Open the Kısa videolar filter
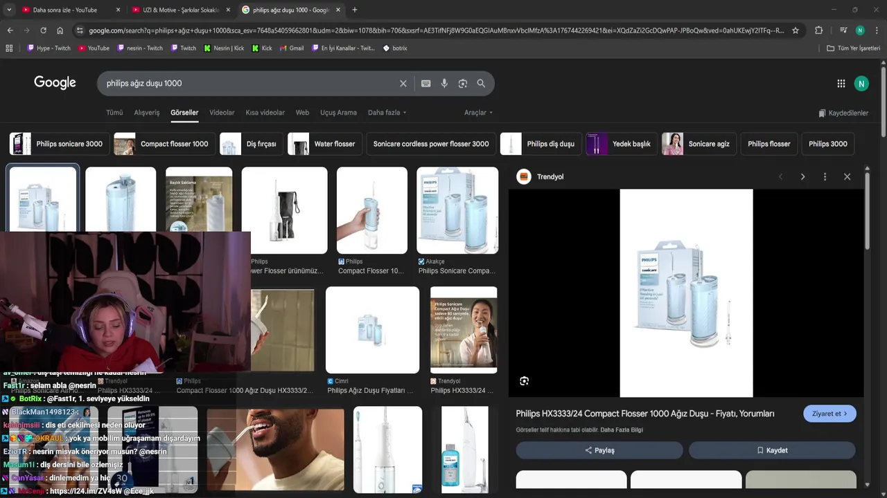887x498 pixels. 265,113
